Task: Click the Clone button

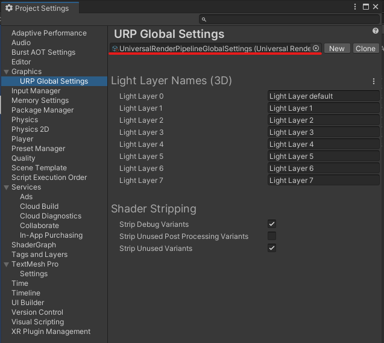Action: tap(366, 48)
